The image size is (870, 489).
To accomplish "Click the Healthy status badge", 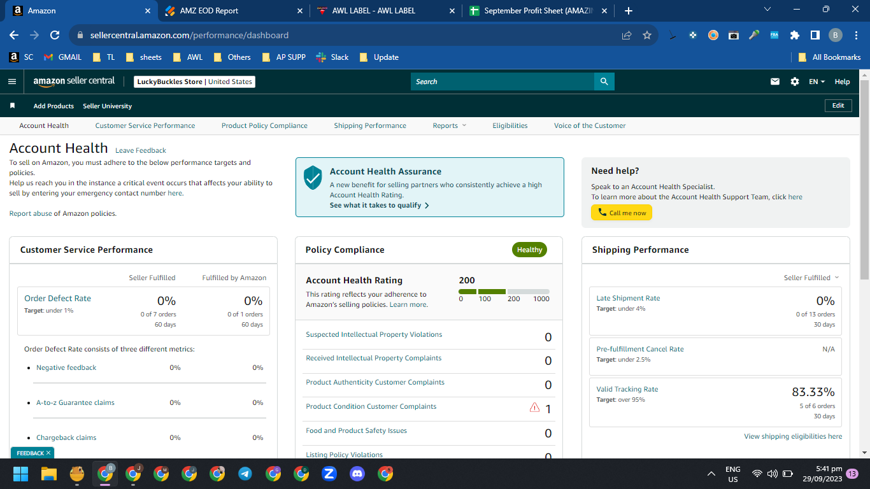I will 529,250.
